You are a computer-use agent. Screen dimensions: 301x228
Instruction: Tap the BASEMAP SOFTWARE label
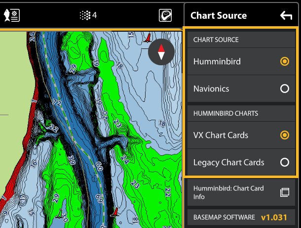[x=224, y=217]
